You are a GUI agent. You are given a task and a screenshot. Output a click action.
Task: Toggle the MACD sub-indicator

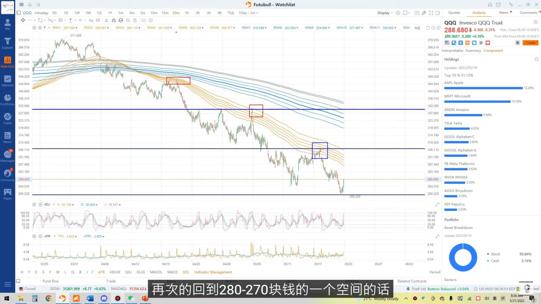pyautogui.click(x=172, y=272)
